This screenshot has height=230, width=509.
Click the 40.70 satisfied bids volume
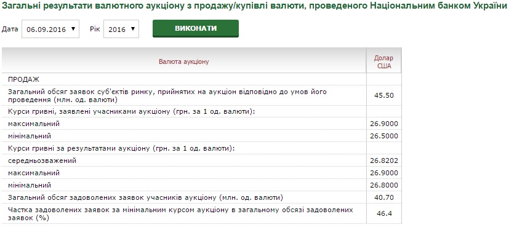coord(384,197)
